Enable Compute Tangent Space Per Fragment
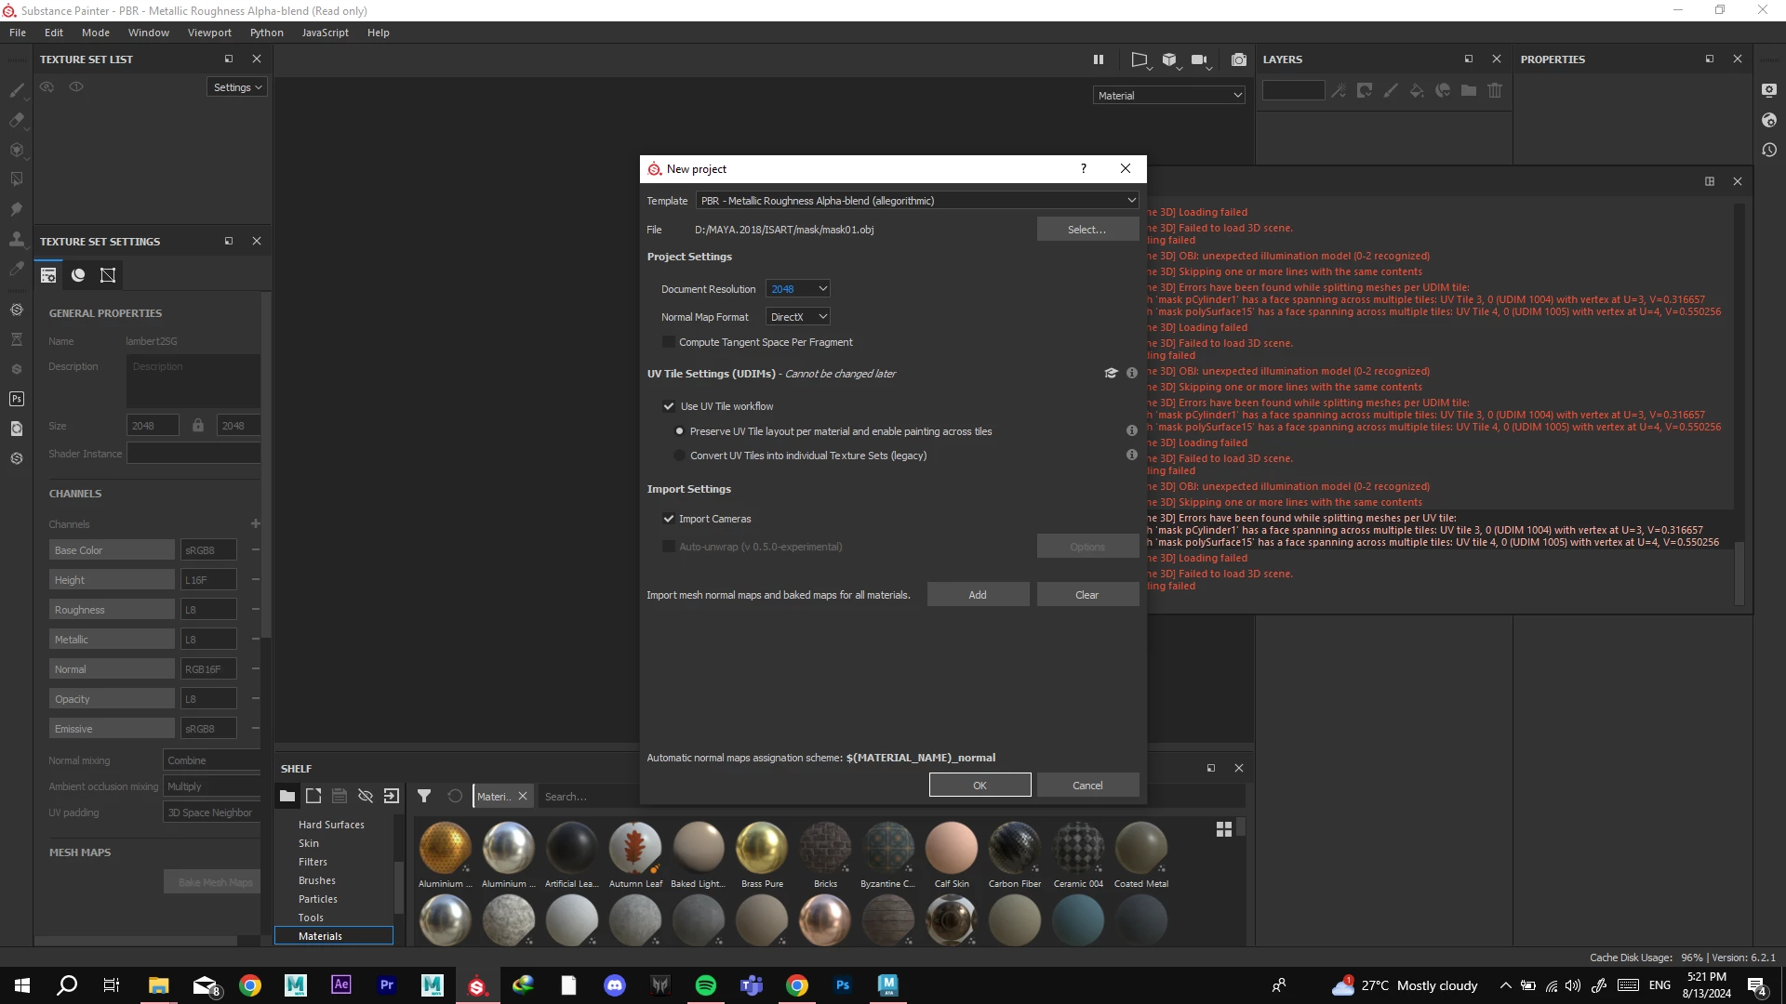Viewport: 1786px width, 1004px height. coord(669,342)
